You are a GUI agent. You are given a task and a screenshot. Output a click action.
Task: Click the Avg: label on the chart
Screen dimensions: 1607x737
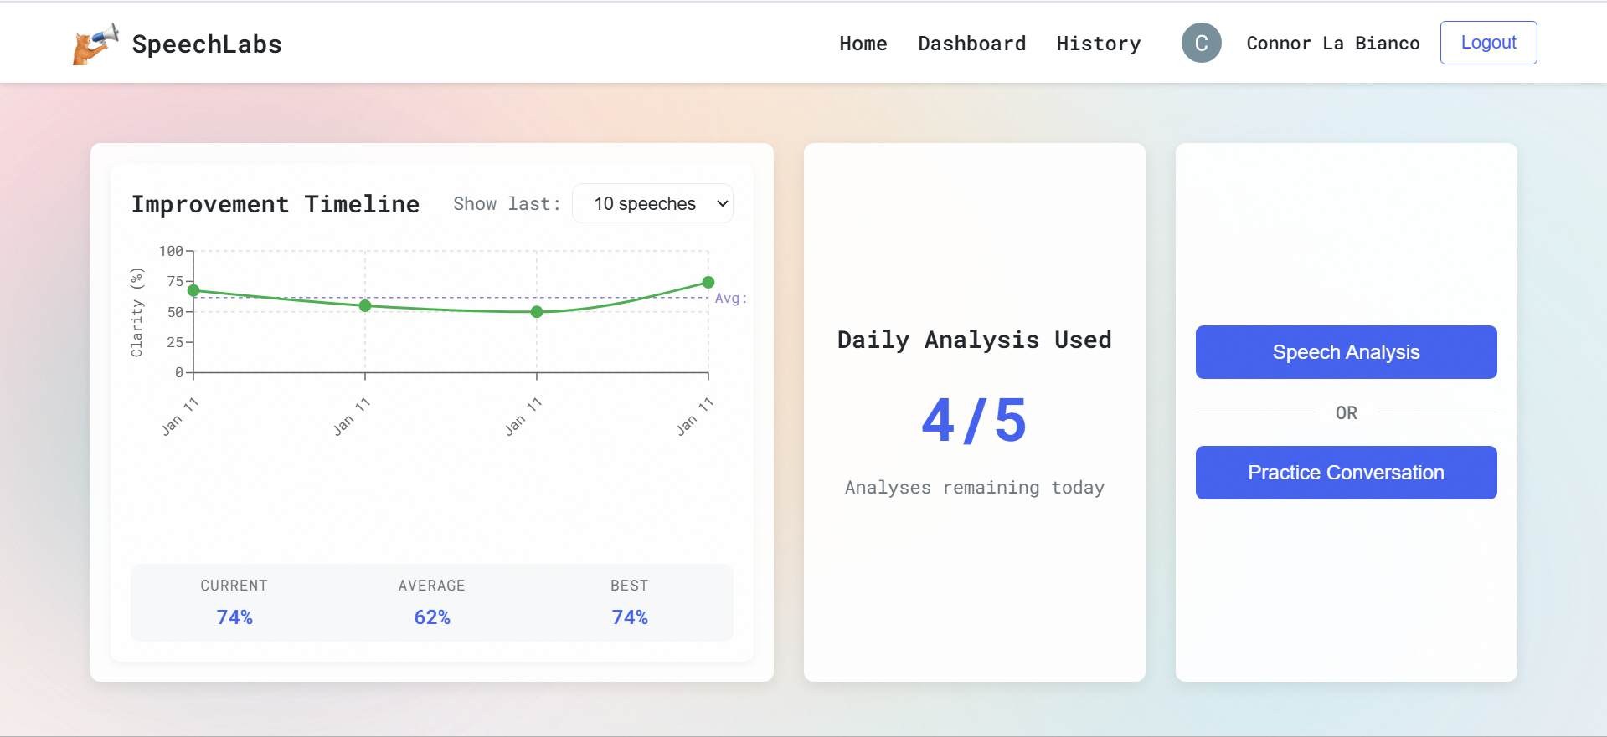click(730, 299)
